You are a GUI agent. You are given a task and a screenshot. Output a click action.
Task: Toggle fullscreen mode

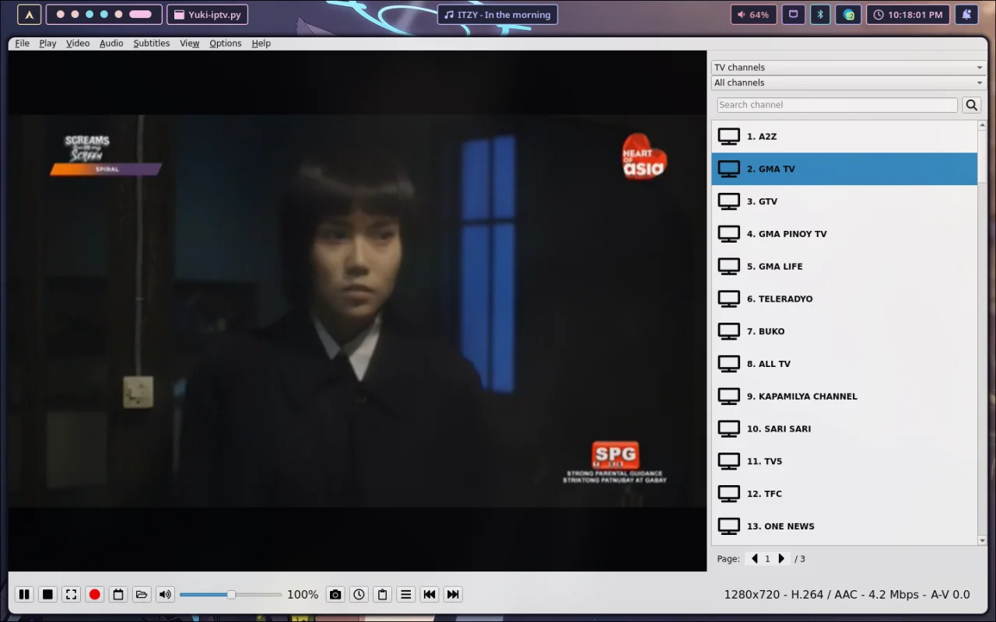(71, 595)
